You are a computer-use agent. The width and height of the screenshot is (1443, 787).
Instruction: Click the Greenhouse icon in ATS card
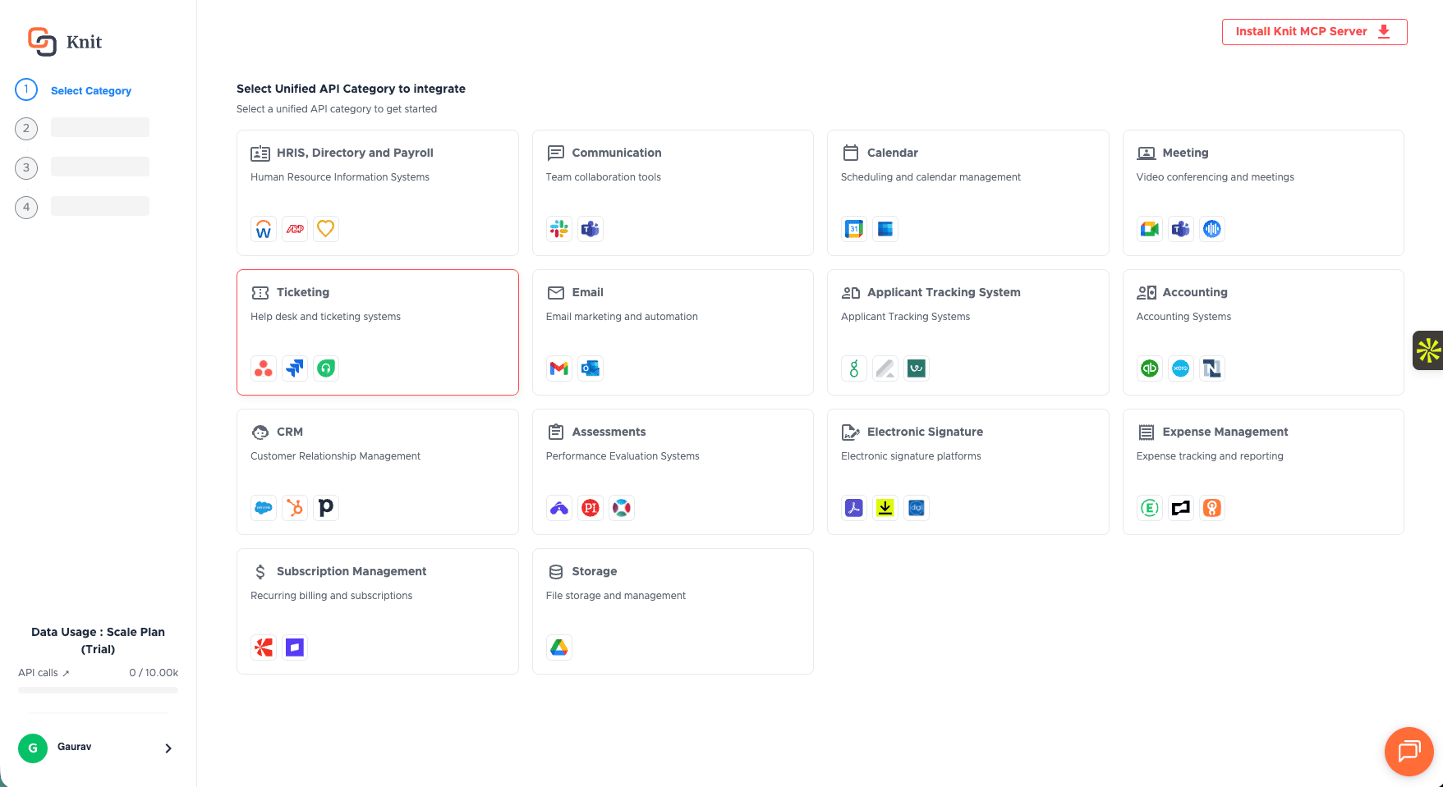(854, 368)
